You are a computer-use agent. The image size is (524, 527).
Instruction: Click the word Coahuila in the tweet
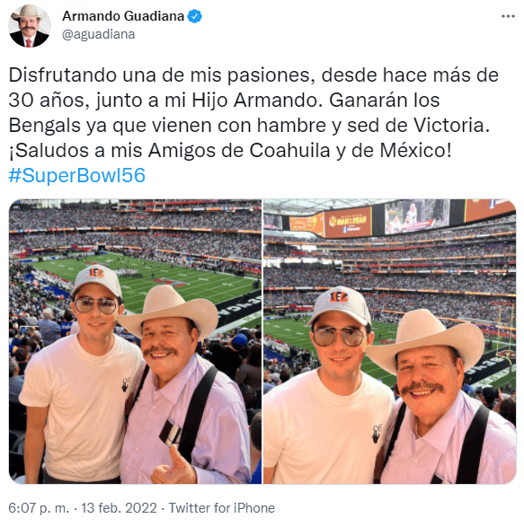pyautogui.click(x=289, y=150)
